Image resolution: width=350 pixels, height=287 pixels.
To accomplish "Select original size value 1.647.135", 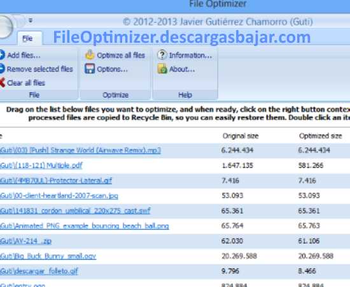I will [x=237, y=165].
